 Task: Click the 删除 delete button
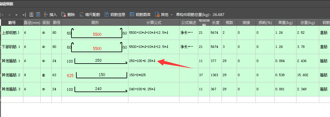coord(68,14)
